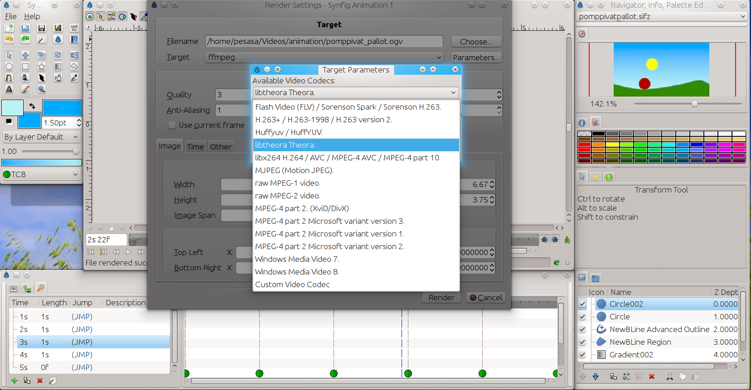Image resolution: width=751 pixels, height=390 pixels.
Task: Open the TCB interpolation dropdown
Action: (41, 174)
